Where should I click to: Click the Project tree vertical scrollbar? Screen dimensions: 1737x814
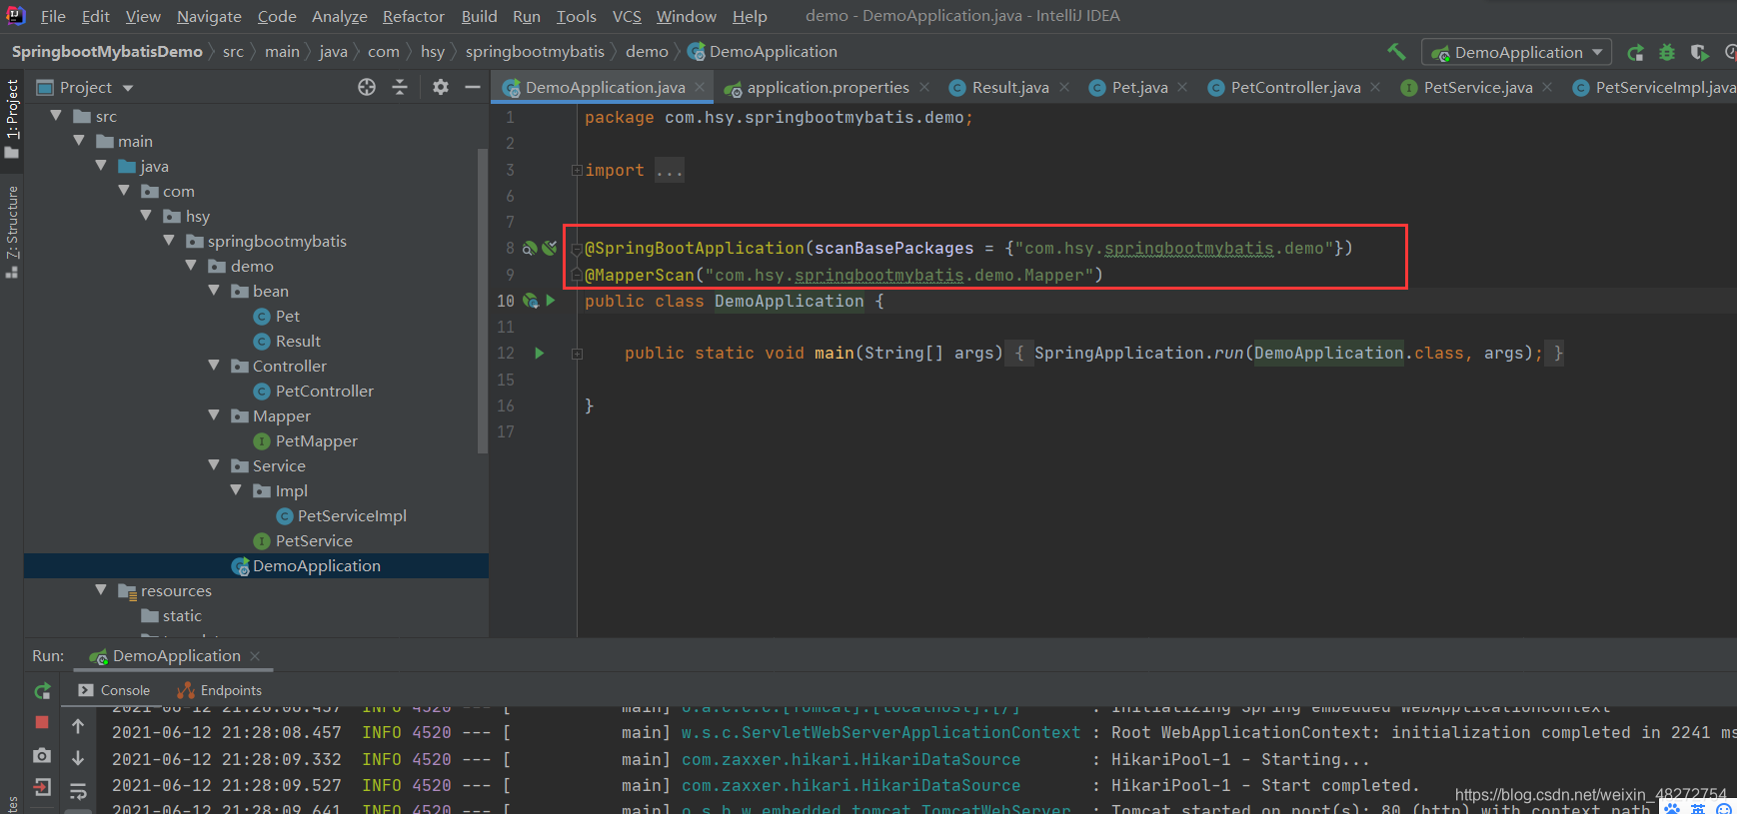tap(483, 300)
